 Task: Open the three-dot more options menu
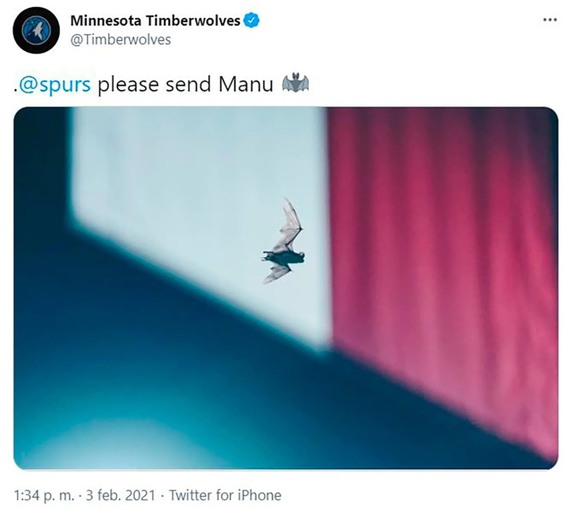coord(550,20)
